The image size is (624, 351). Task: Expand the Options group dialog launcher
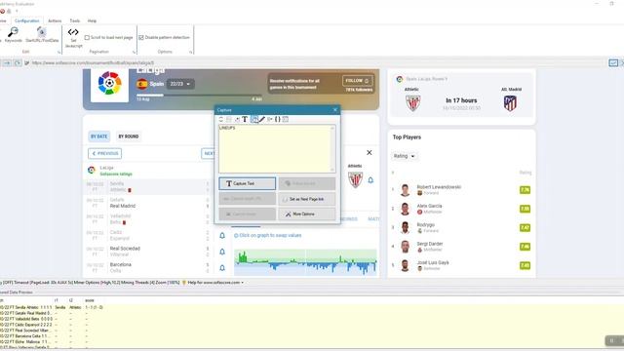click(x=191, y=52)
